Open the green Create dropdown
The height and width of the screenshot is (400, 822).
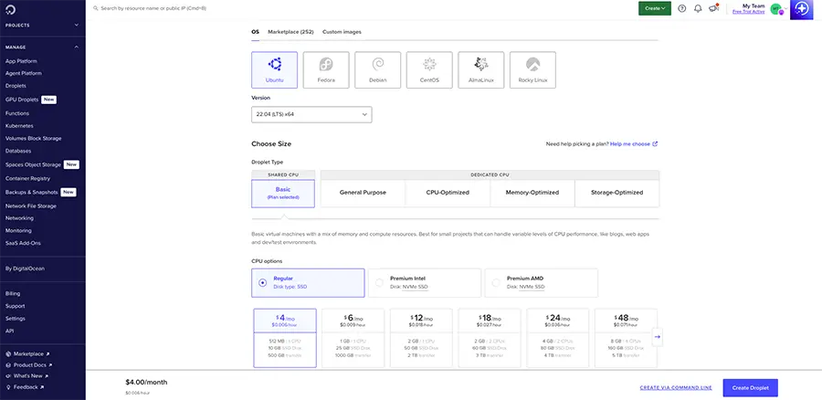point(655,8)
